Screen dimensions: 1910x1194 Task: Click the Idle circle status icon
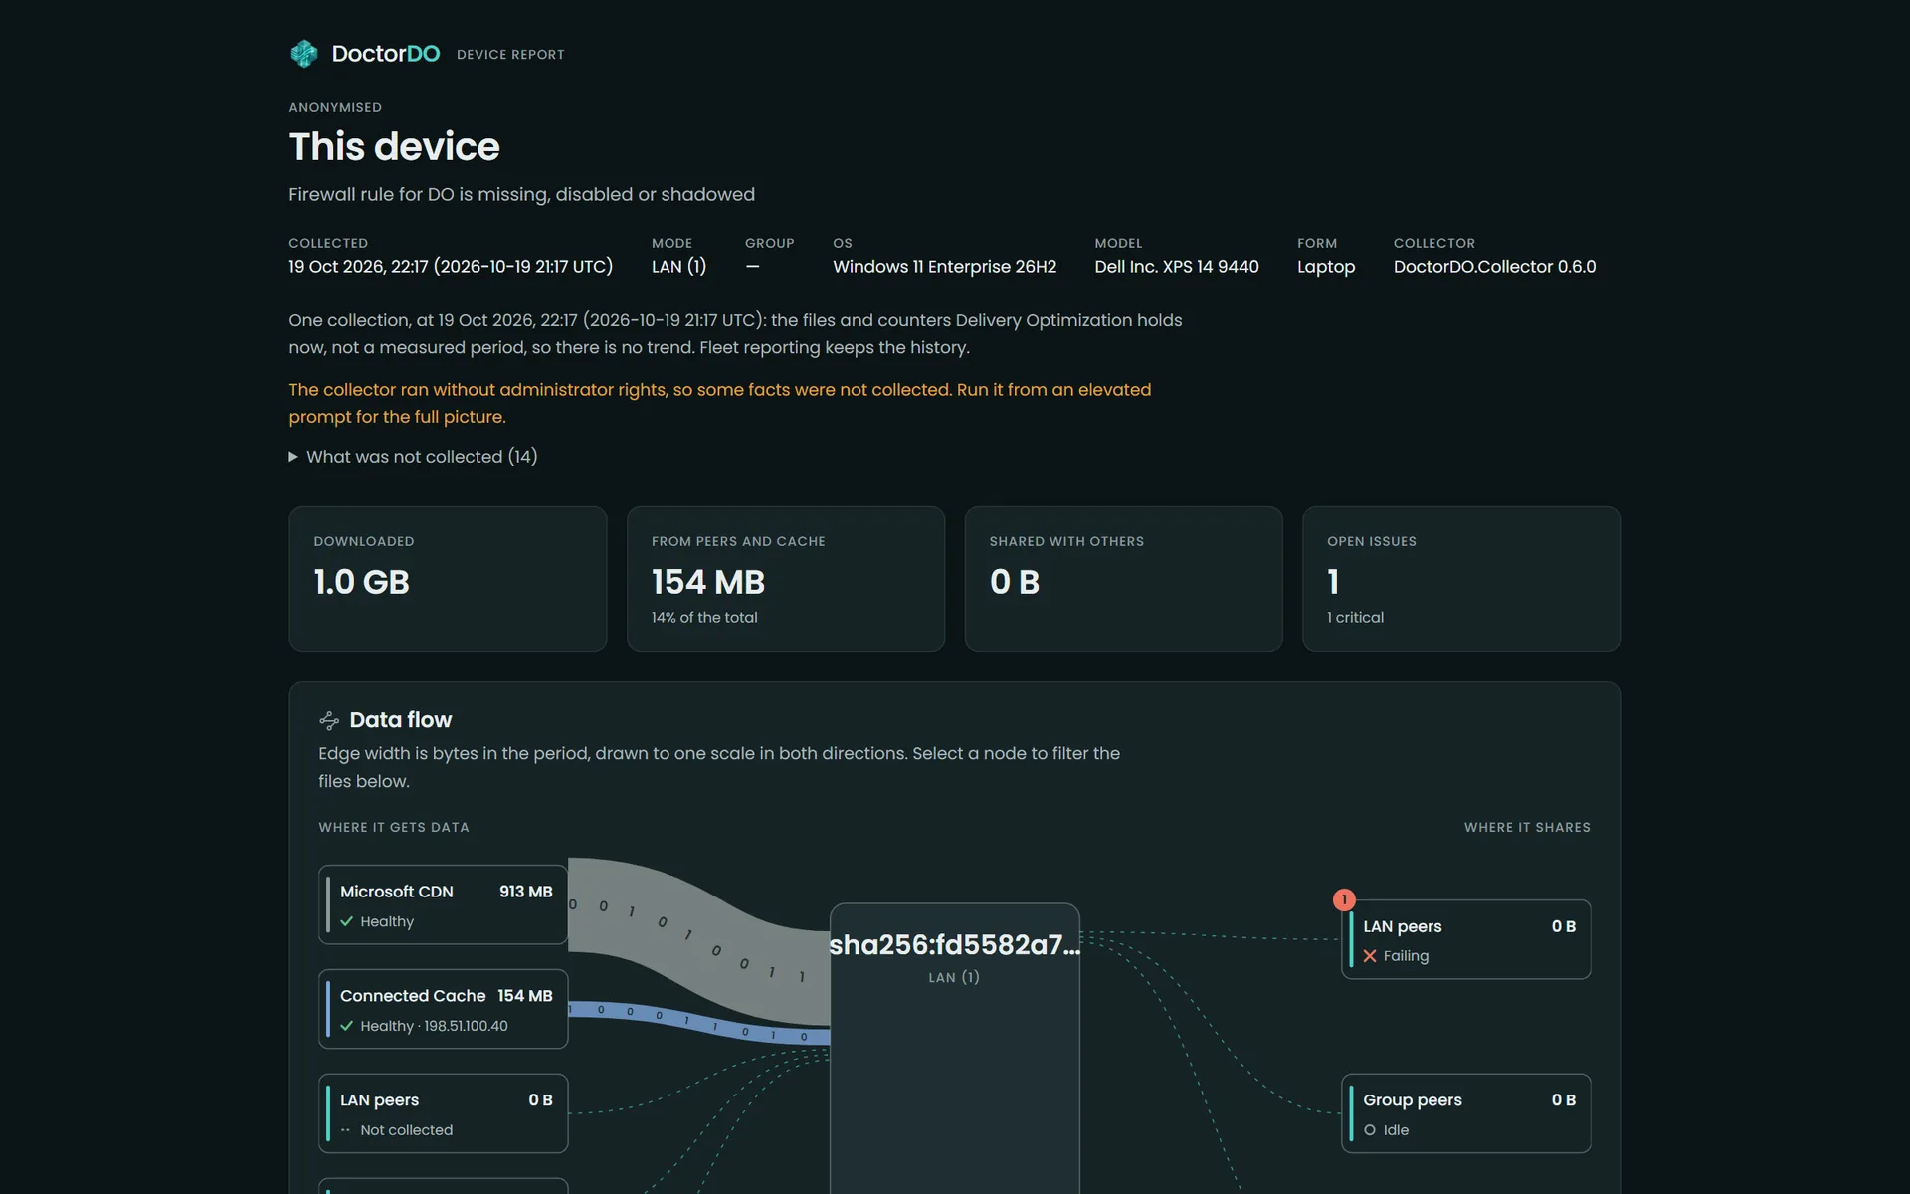pos(1370,1130)
